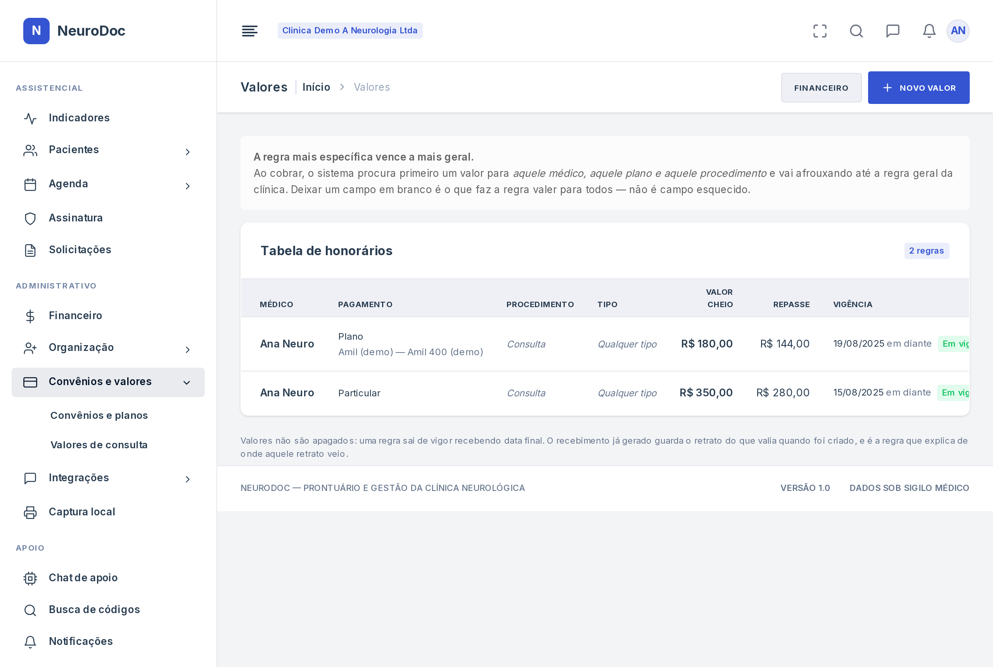This screenshot has height=667, width=993.
Task: Expand the Pacientes submenu chevron
Action: tap(188, 152)
